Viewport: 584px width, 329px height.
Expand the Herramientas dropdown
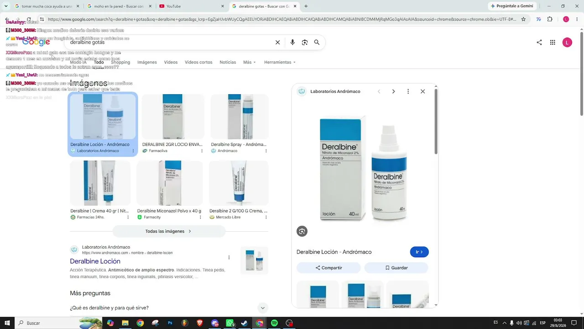pos(280,62)
